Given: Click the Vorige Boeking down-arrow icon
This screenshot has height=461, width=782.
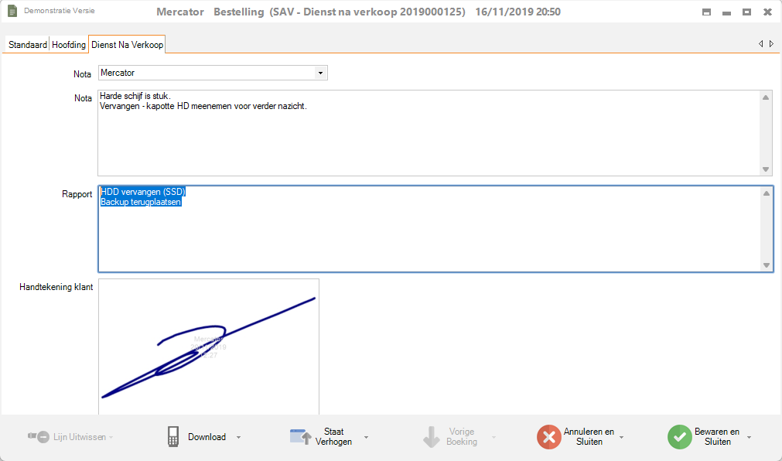Looking at the screenshot, I should (x=431, y=437).
